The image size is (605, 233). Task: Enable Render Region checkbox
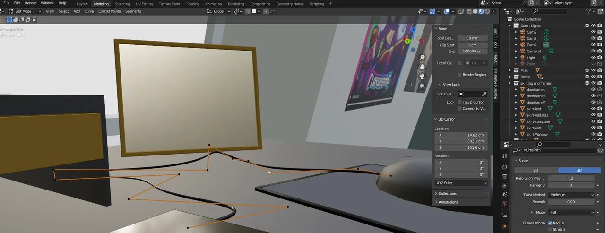coord(459,75)
